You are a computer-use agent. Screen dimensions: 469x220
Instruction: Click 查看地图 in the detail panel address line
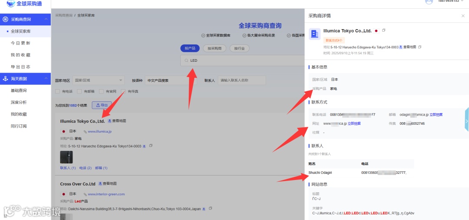[410, 47]
